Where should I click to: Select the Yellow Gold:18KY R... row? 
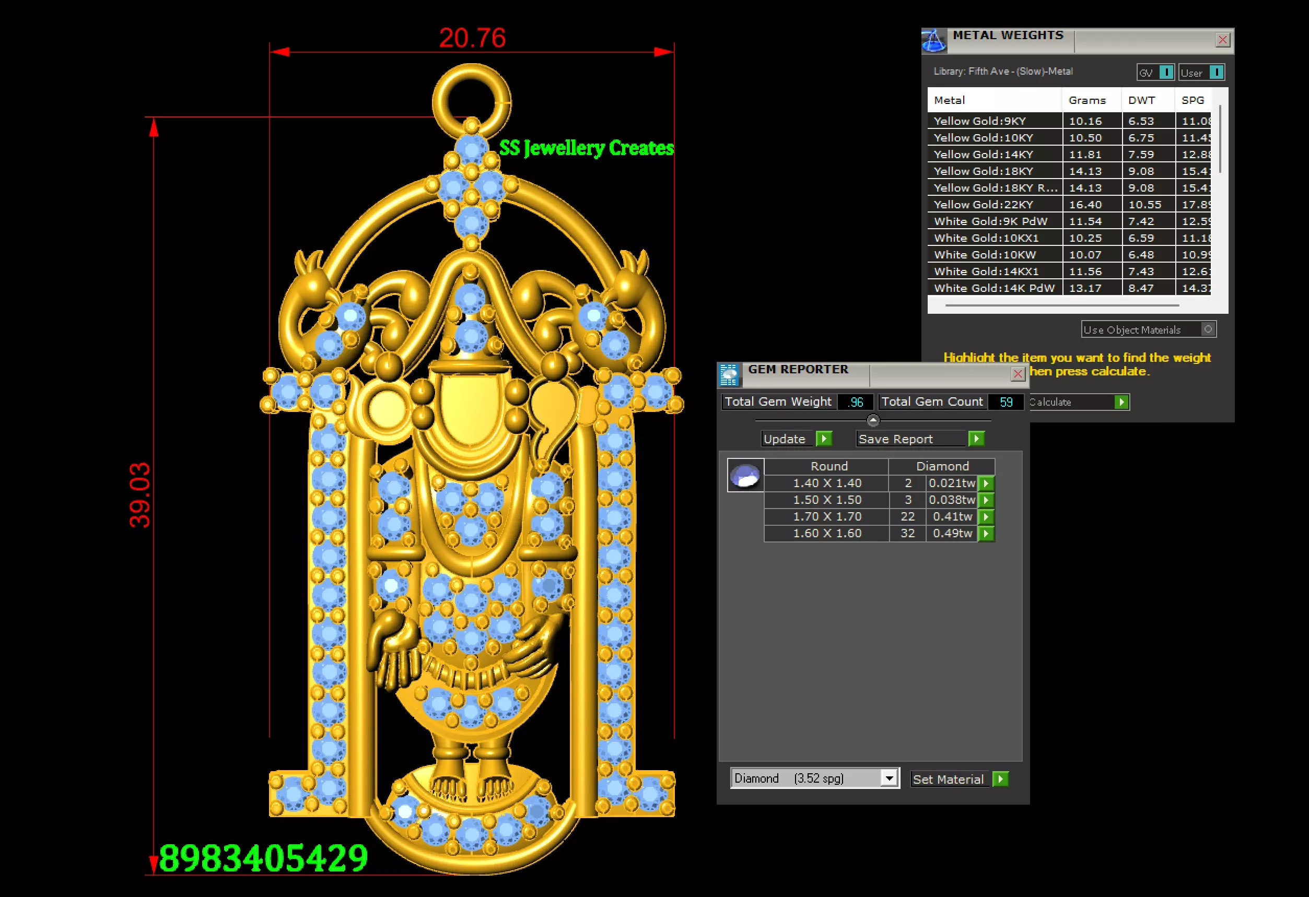coord(1069,188)
